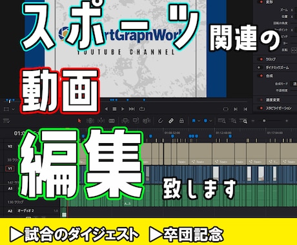
Task: Click the 33 クリップ count text
Action: (14, 160)
